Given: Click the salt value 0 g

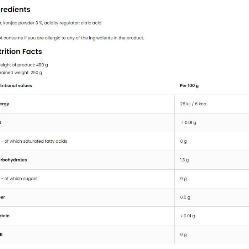Looking at the screenshot, I should (x=183, y=234).
